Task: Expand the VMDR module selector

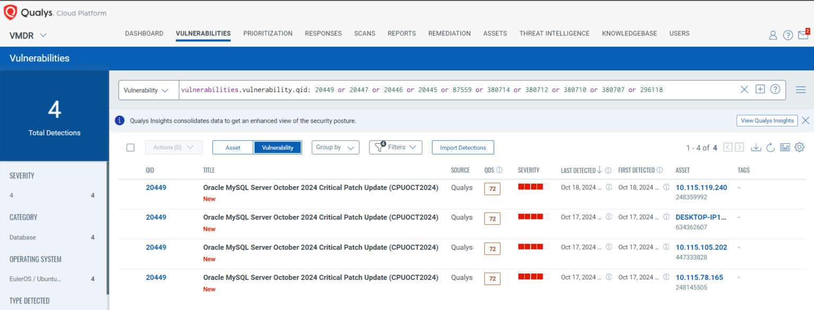Action: pyautogui.click(x=27, y=34)
